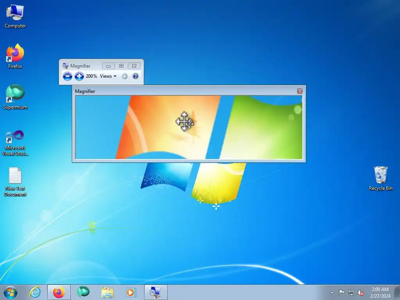Click the Magnifier taskbar button

(x=155, y=292)
